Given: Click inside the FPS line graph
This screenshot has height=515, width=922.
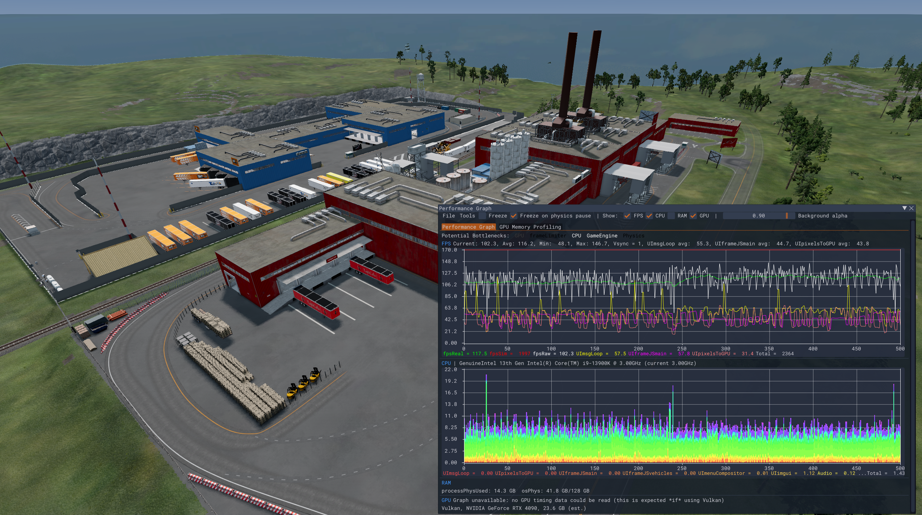Looking at the screenshot, I should click(x=682, y=297).
